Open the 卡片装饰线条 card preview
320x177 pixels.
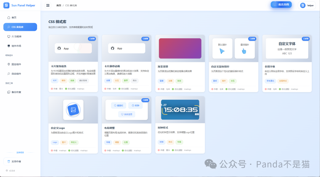pyautogui.click(x=73, y=48)
